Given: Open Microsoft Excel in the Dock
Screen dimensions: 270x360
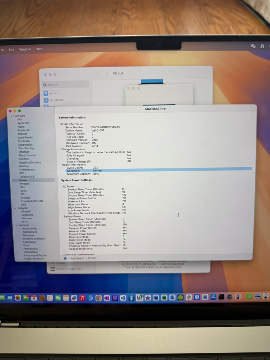Looking at the screenshot, I should click(x=164, y=297).
